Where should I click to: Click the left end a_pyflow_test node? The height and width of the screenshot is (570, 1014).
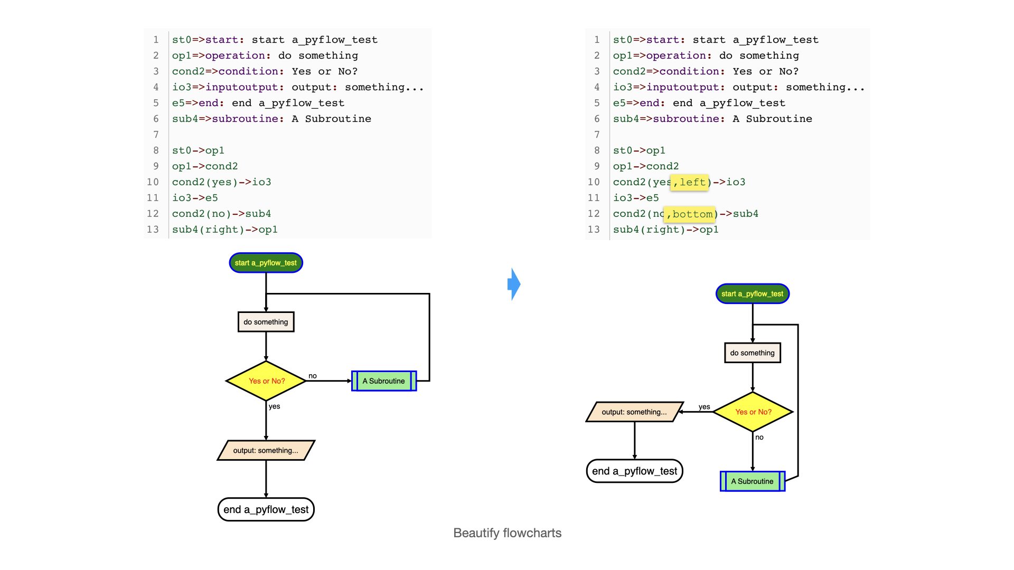pyautogui.click(x=266, y=509)
